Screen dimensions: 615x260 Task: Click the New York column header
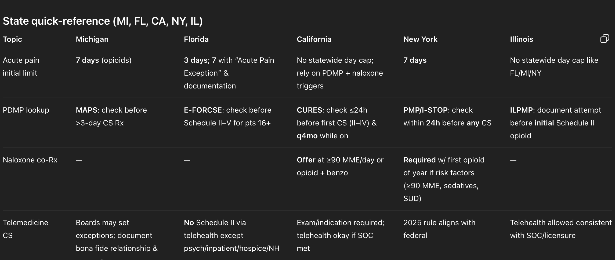(x=420, y=39)
